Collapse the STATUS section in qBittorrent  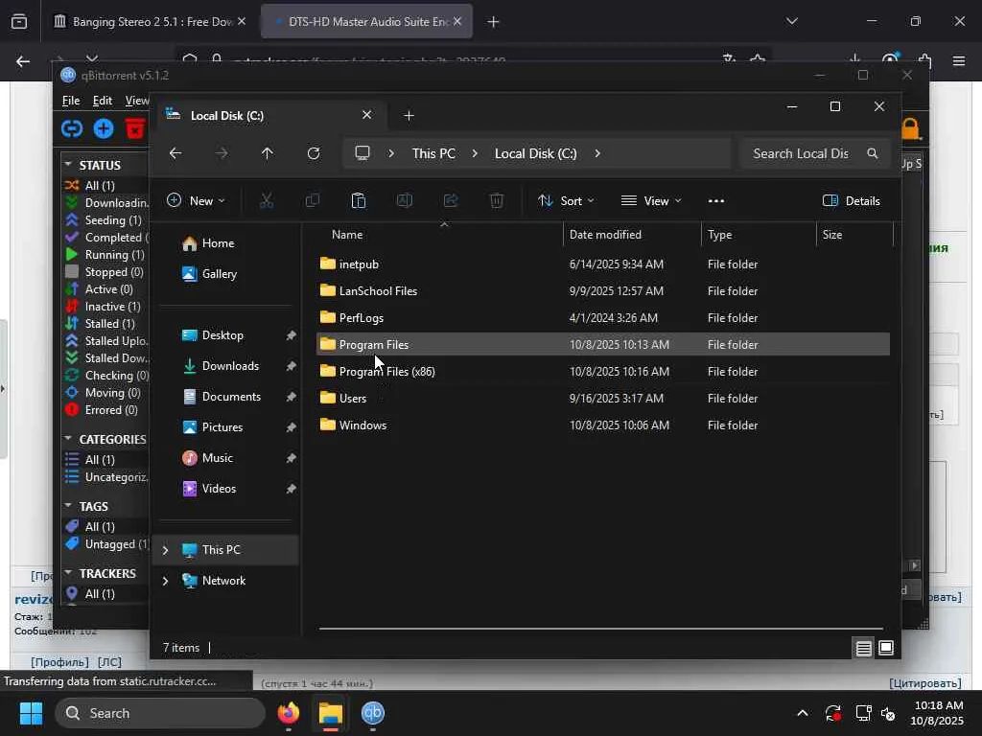click(x=68, y=165)
